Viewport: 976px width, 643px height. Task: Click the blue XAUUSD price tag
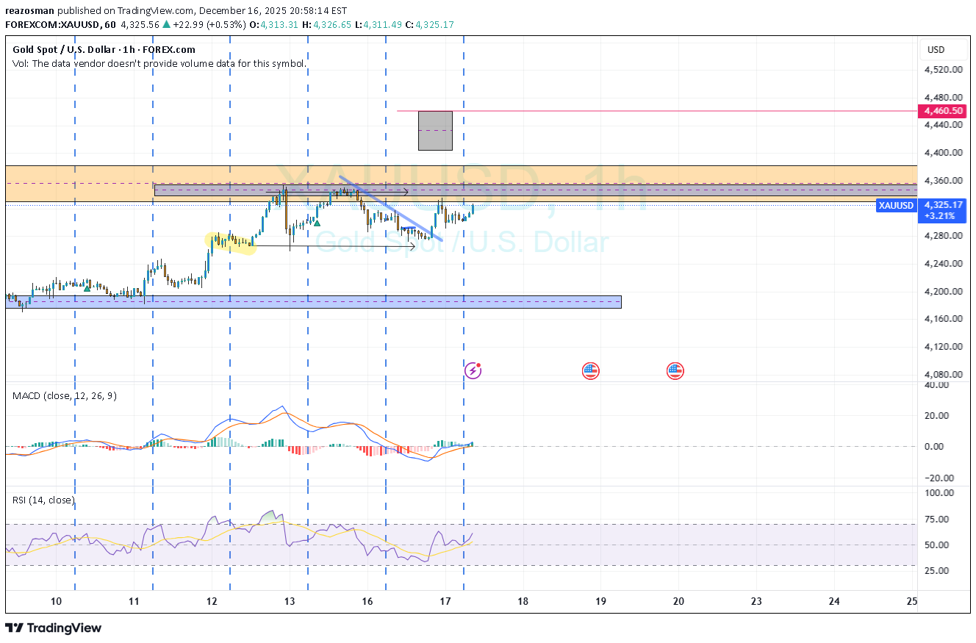click(x=896, y=205)
